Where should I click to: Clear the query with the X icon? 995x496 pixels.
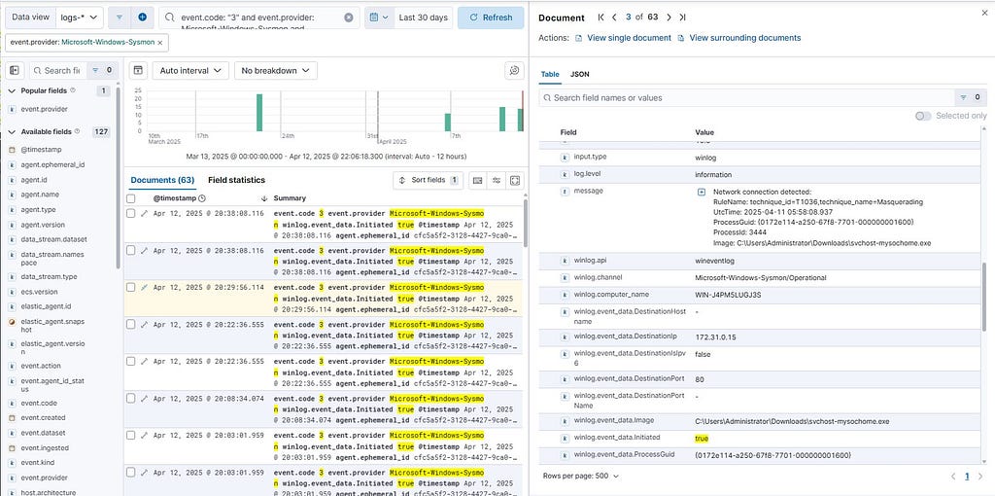tap(349, 18)
